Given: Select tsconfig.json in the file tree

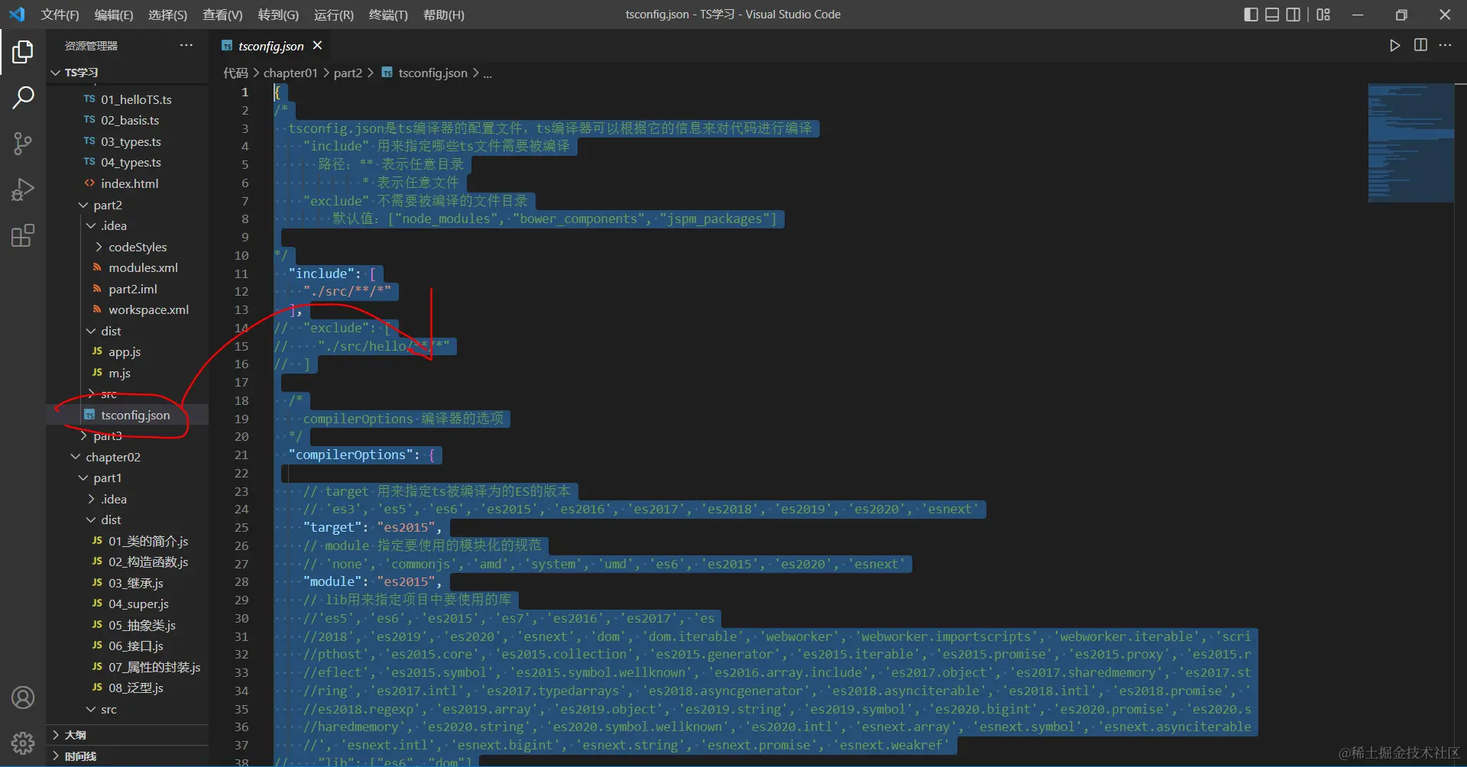Looking at the screenshot, I should (135, 415).
